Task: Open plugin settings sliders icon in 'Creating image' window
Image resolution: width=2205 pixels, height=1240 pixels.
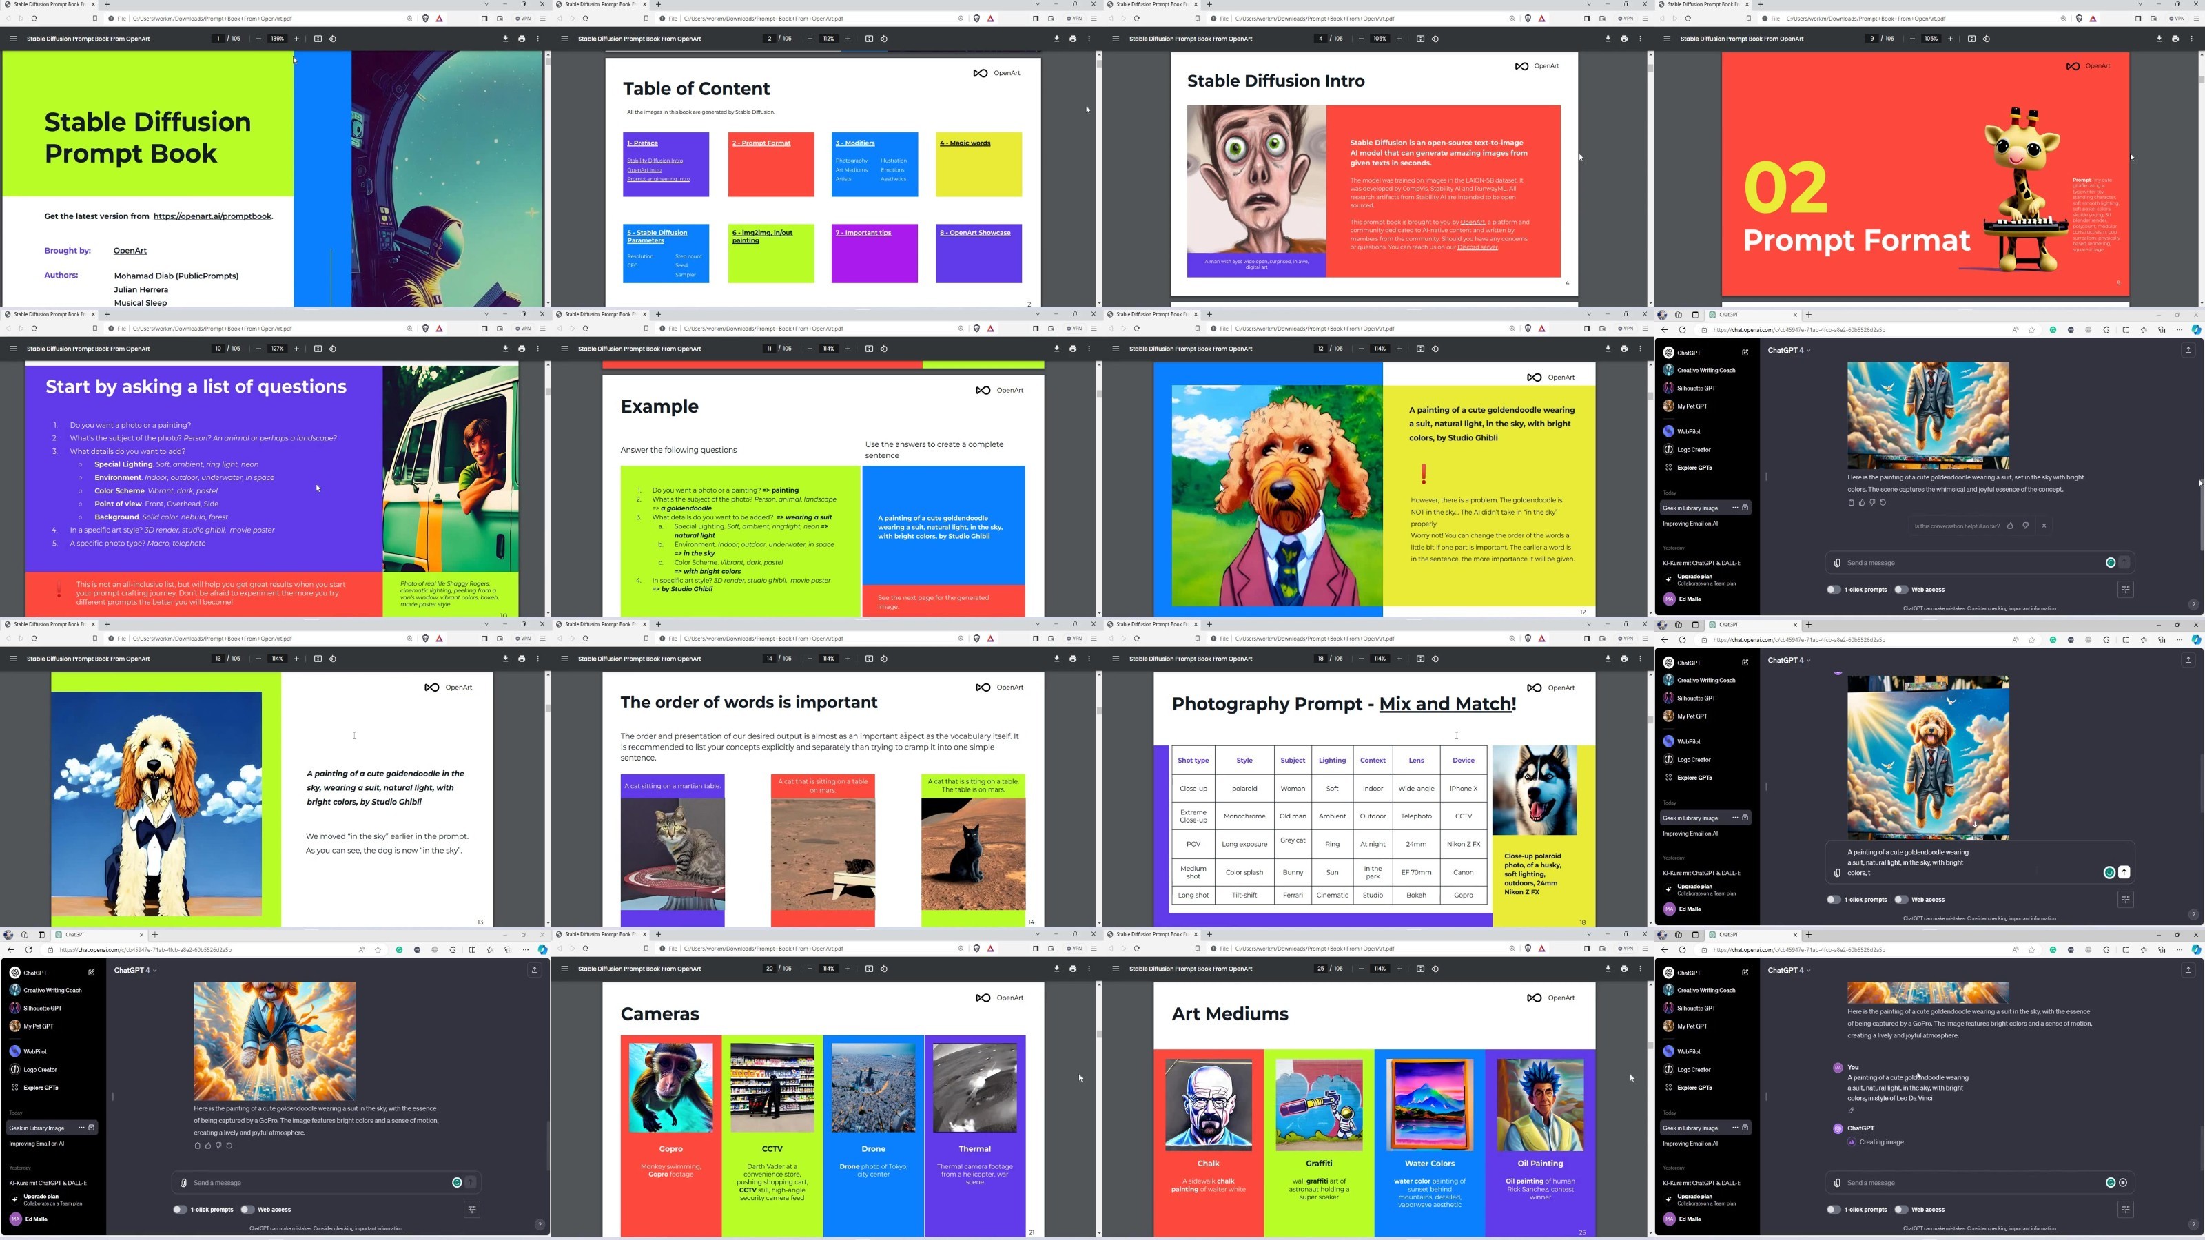Action: 2125,1209
